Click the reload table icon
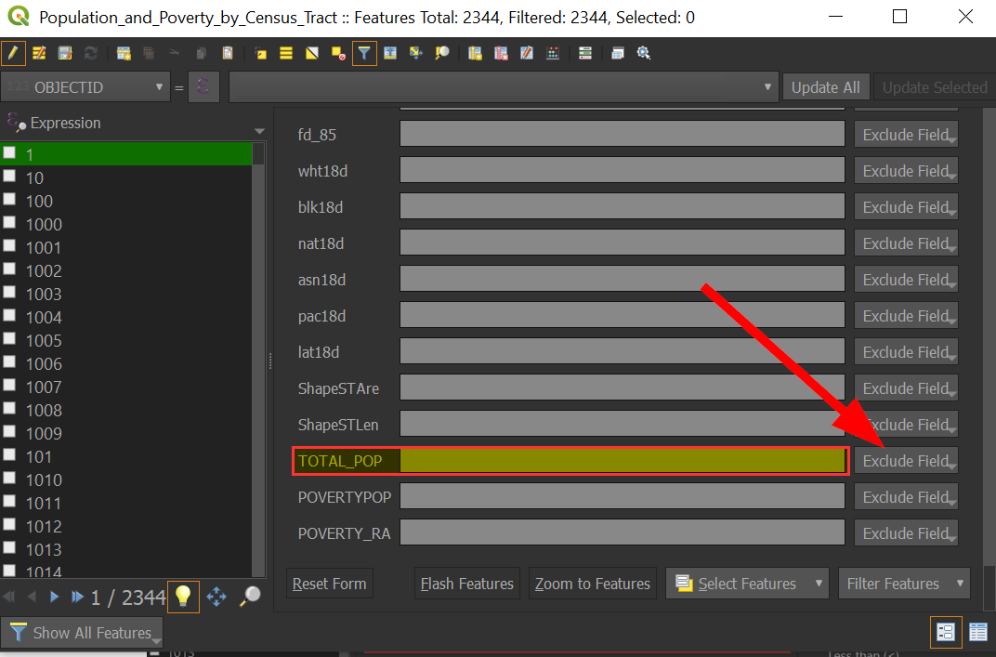 [91, 53]
